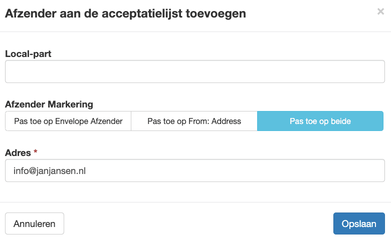Select 'Pas toe op Envelope Afzender' option
The width and height of the screenshot is (391, 241).
[68, 121]
